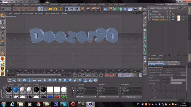191x107 pixels.
Task: Open the MoGraph menu
Action: [83, 5]
